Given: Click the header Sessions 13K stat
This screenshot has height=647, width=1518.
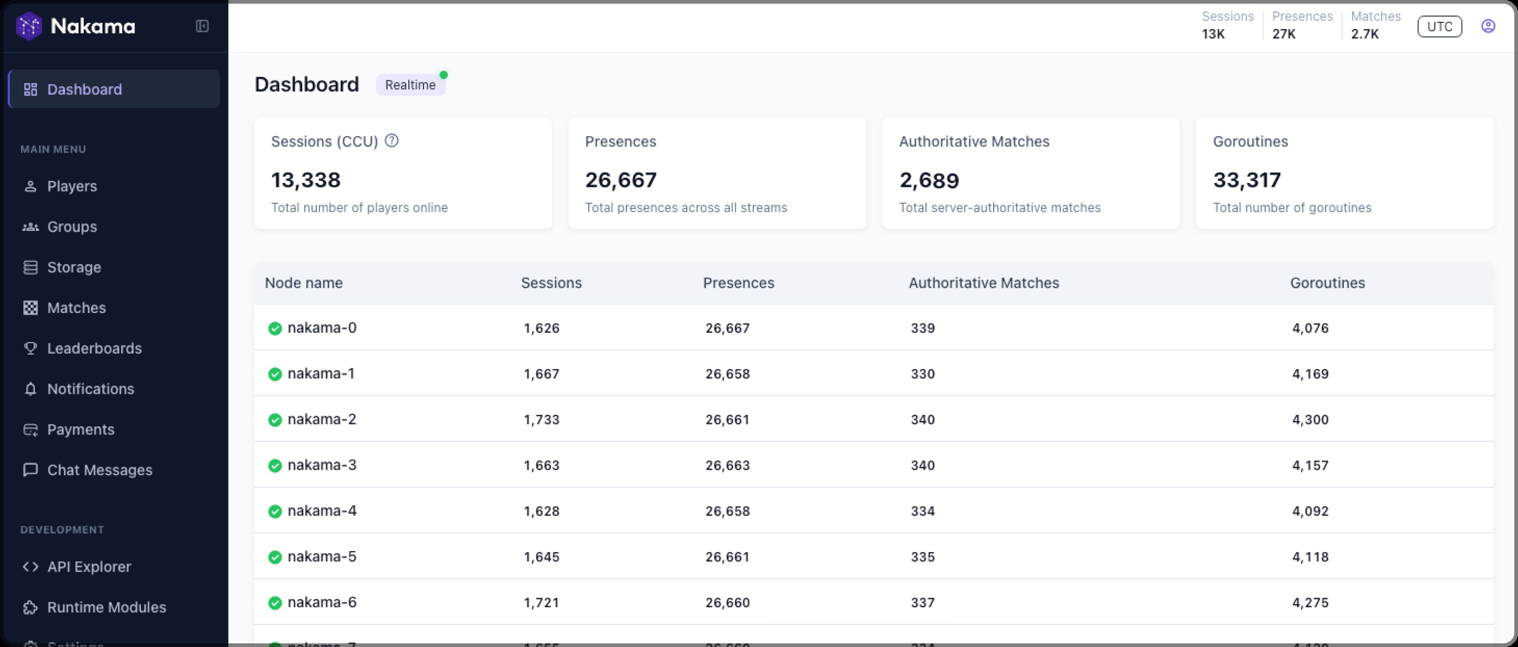Looking at the screenshot, I should pyautogui.click(x=1228, y=25).
